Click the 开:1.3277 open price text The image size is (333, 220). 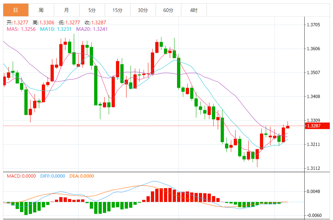pos(17,22)
